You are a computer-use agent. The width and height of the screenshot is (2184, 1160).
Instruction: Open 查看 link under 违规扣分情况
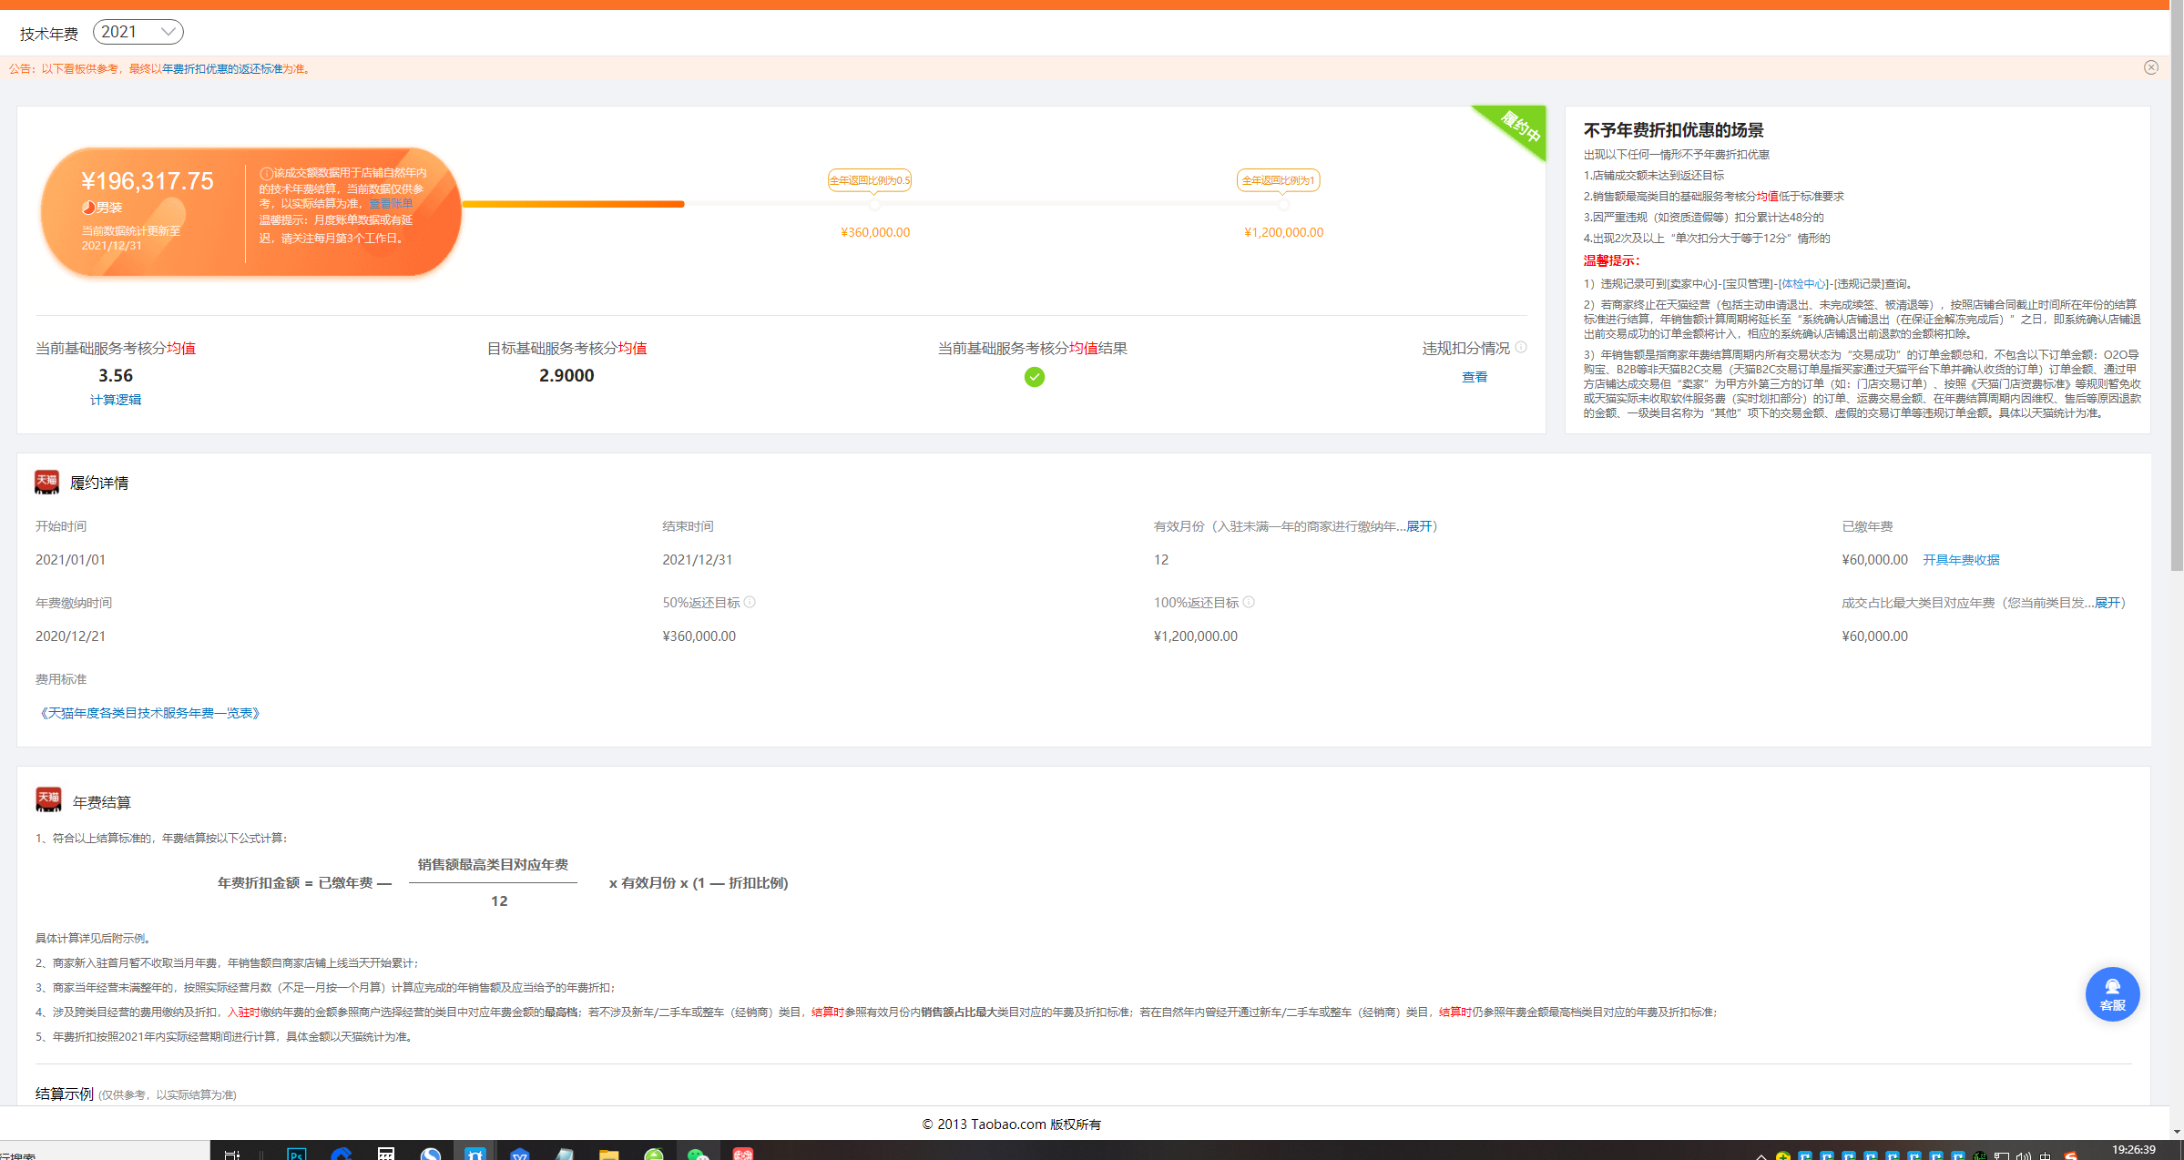1475,377
